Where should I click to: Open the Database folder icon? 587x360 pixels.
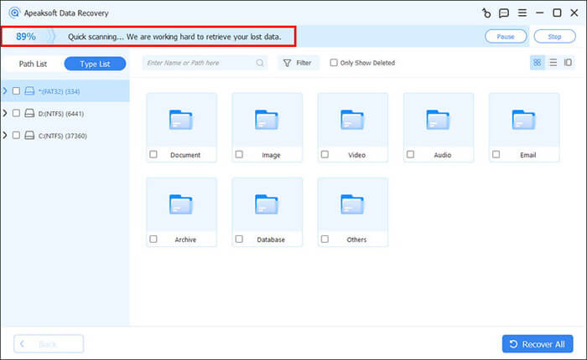point(267,204)
